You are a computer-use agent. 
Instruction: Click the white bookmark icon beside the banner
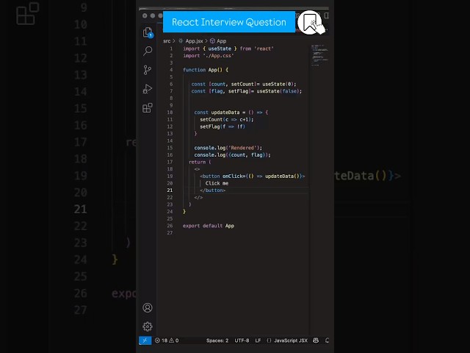tap(310, 23)
